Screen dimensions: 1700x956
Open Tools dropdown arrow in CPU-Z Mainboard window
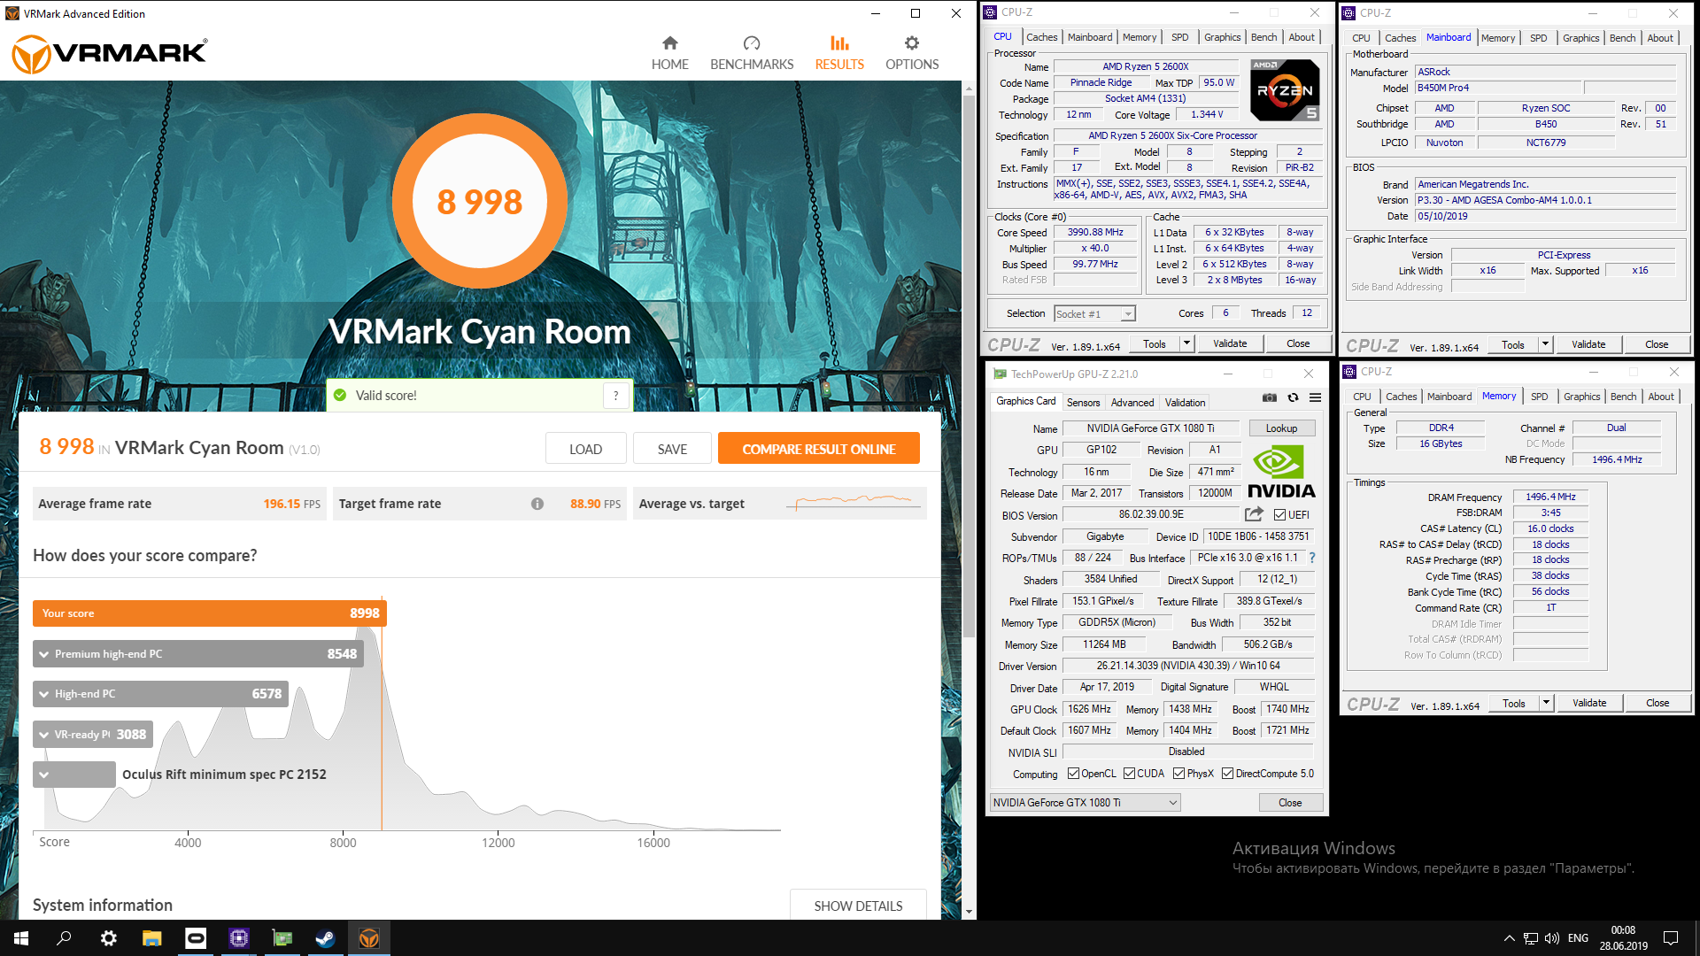[x=1545, y=344]
